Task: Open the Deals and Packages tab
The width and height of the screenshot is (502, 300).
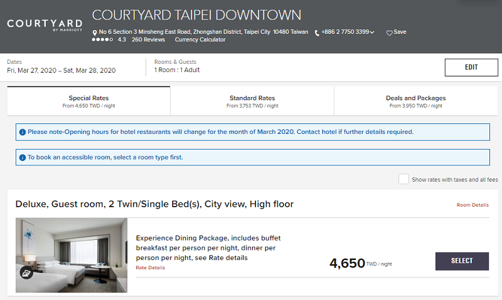Action: point(415,101)
